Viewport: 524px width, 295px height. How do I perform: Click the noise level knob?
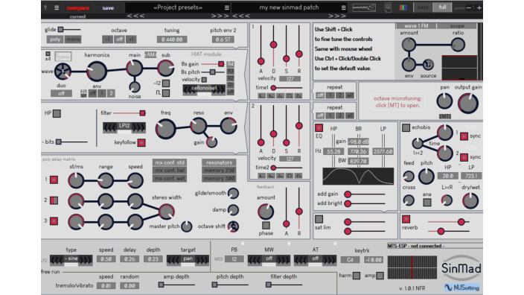tap(134, 87)
